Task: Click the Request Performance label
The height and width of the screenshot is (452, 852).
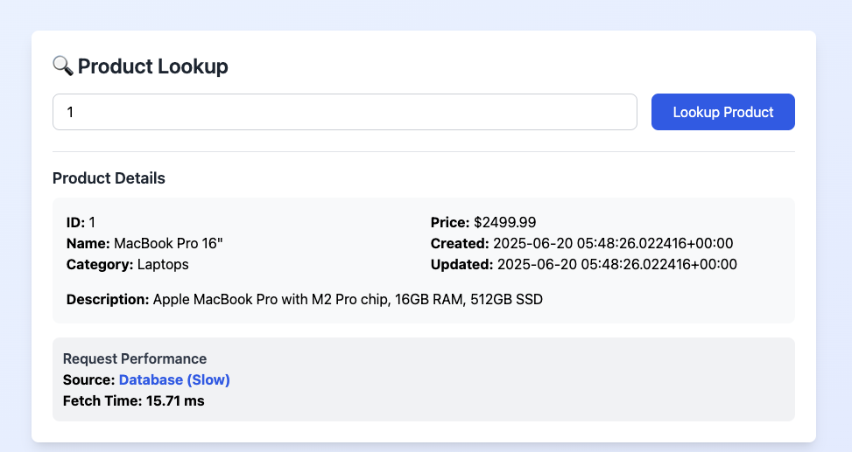Action: [135, 358]
